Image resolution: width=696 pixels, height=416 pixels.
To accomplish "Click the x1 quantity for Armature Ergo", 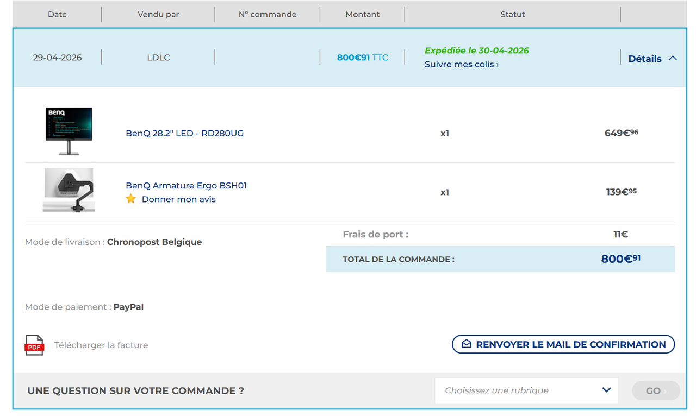I will (445, 192).
